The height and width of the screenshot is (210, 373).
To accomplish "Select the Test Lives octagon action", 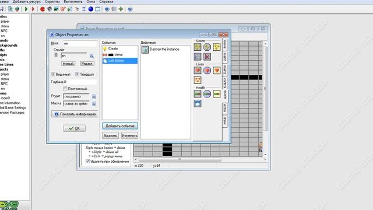I will (207, 70).
